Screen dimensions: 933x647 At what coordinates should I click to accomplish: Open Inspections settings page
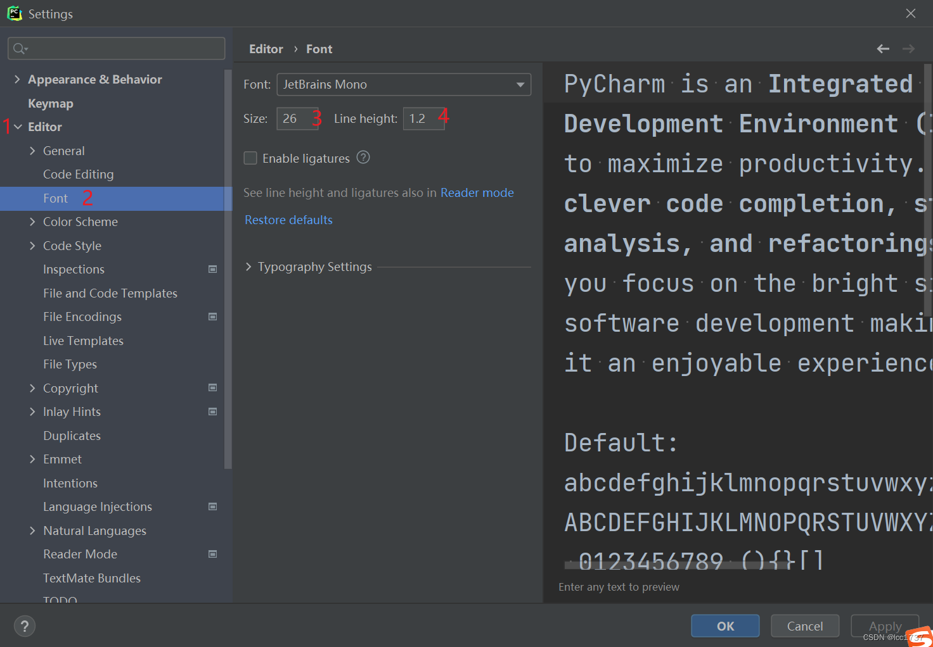pos(74,269)
